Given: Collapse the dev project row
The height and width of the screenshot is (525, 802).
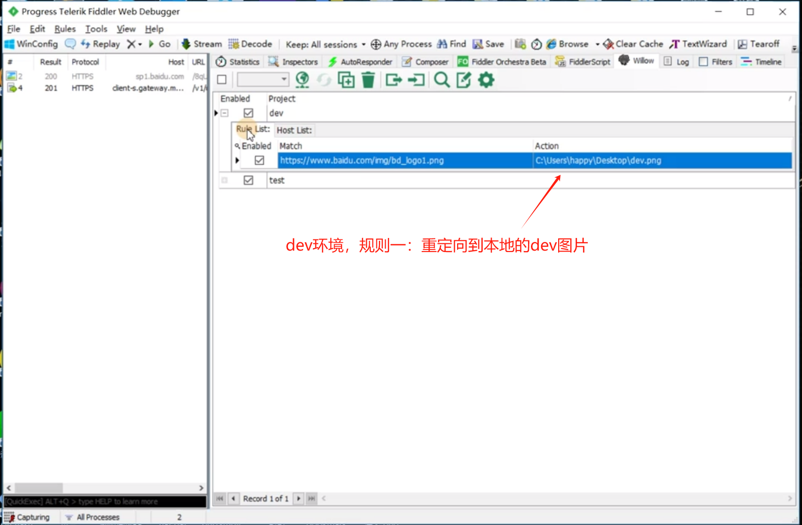Looking at the screenshot, I should pyautogui.click(x=224, y=113).
